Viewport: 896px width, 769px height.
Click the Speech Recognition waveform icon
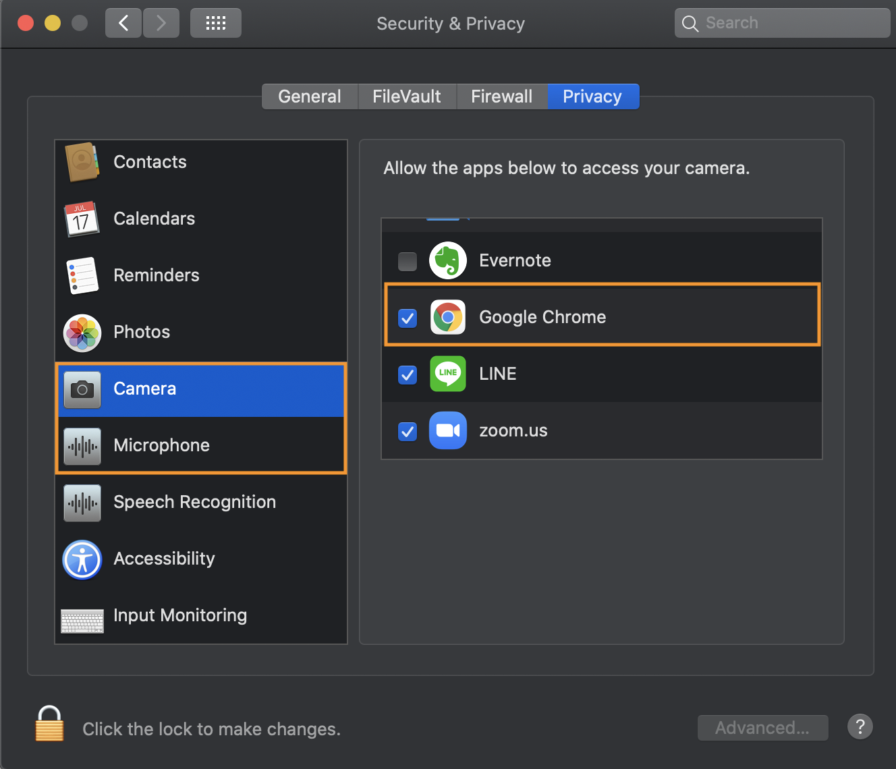click(x=82, y=503)
